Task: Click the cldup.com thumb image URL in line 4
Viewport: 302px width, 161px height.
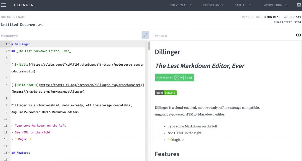Action: [x=64, y=64]
